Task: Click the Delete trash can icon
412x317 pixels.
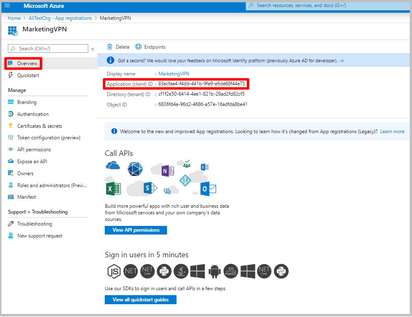Action: 110,47
